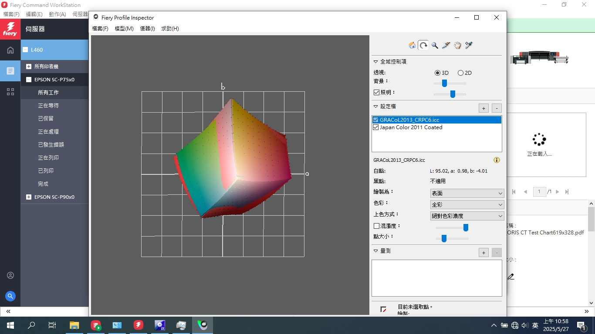The image size is (595, 334).
Task: Select the Rotate tool icon
Action: [423, 45]
